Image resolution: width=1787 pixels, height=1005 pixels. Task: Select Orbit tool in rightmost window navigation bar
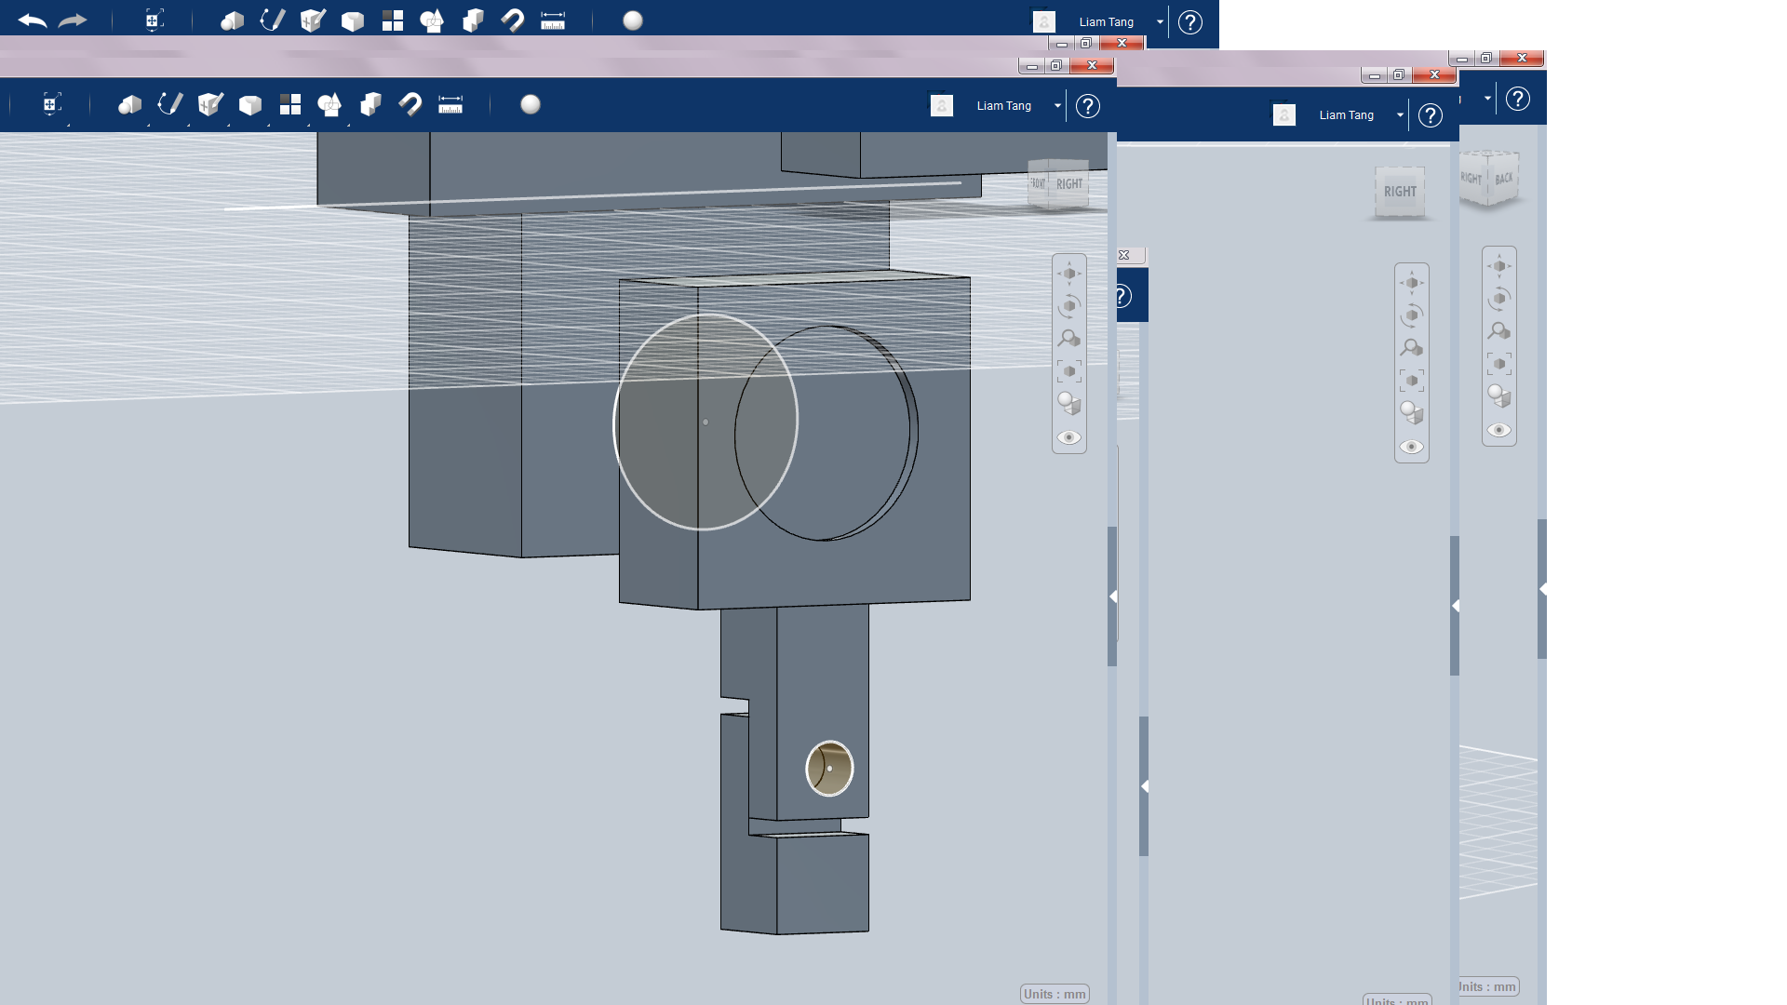1499,299
